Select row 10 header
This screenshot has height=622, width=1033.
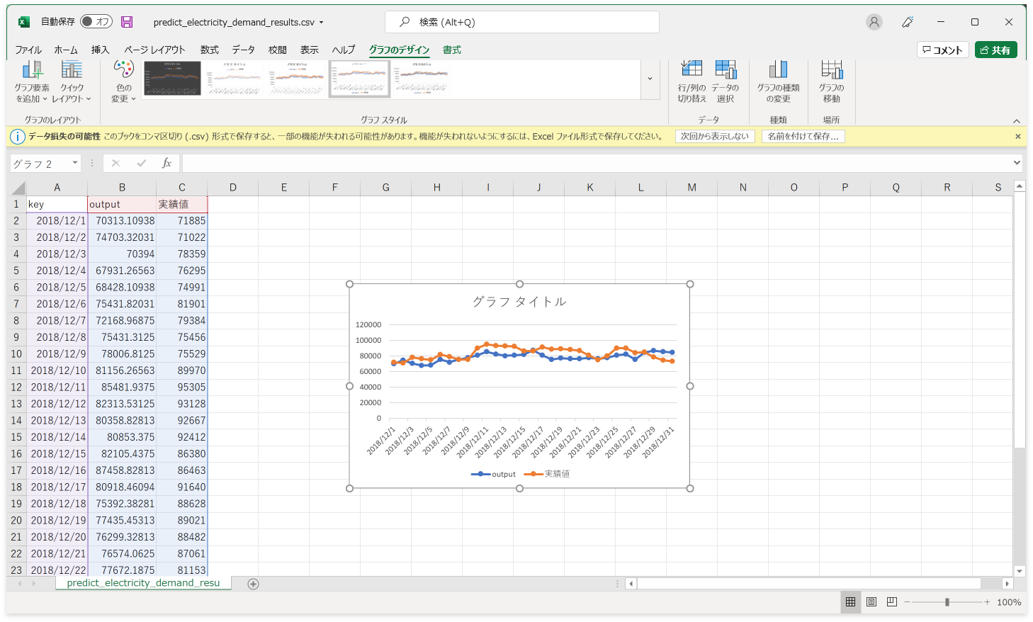[16, 354]
